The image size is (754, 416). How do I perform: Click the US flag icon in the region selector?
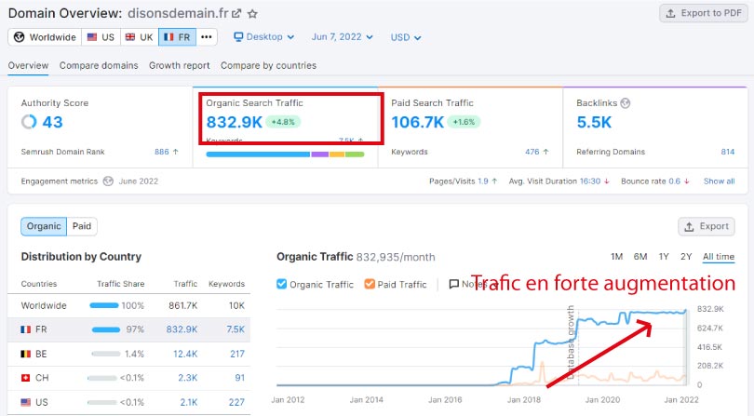[92, 37]
